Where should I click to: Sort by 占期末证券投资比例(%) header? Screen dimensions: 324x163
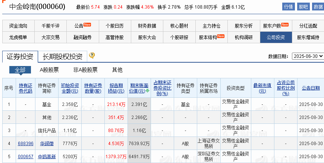(x=163, y=88)
